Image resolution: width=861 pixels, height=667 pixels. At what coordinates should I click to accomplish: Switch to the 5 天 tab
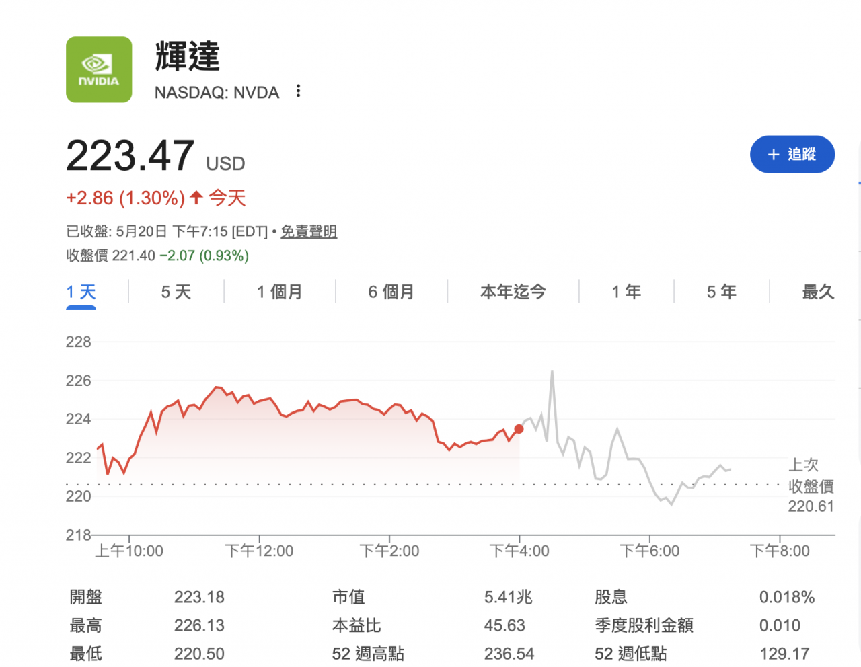click(176, 292)
